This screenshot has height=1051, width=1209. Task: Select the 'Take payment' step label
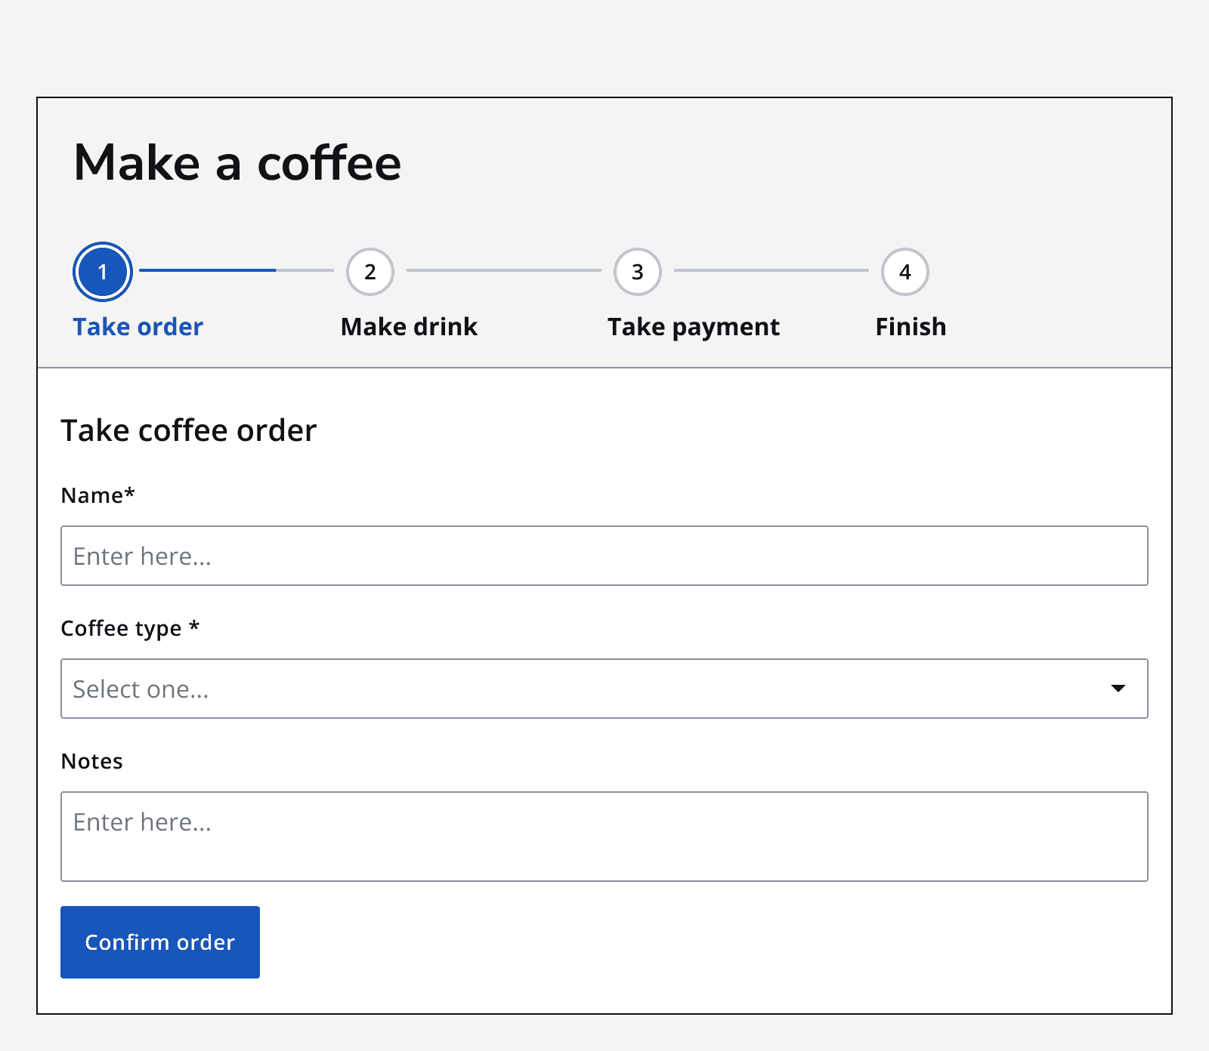(x=693, y=326)
